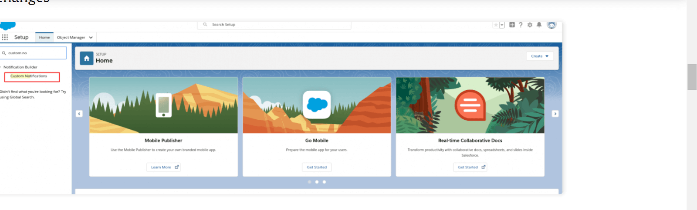Click the Salesforce cloud logo

8,26
